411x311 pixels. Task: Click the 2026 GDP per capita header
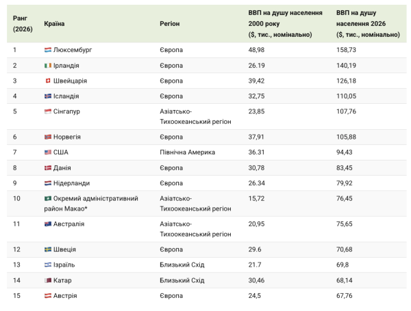coord(368,24)
